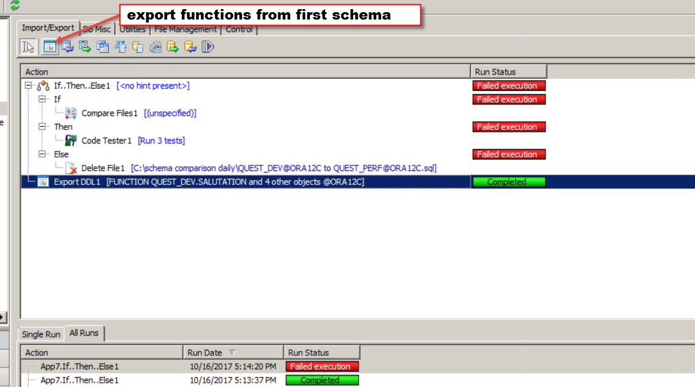695x387 pixels.
Task: Click the last toolbar icon with play arrow
Action: click(x=207, y=46)
